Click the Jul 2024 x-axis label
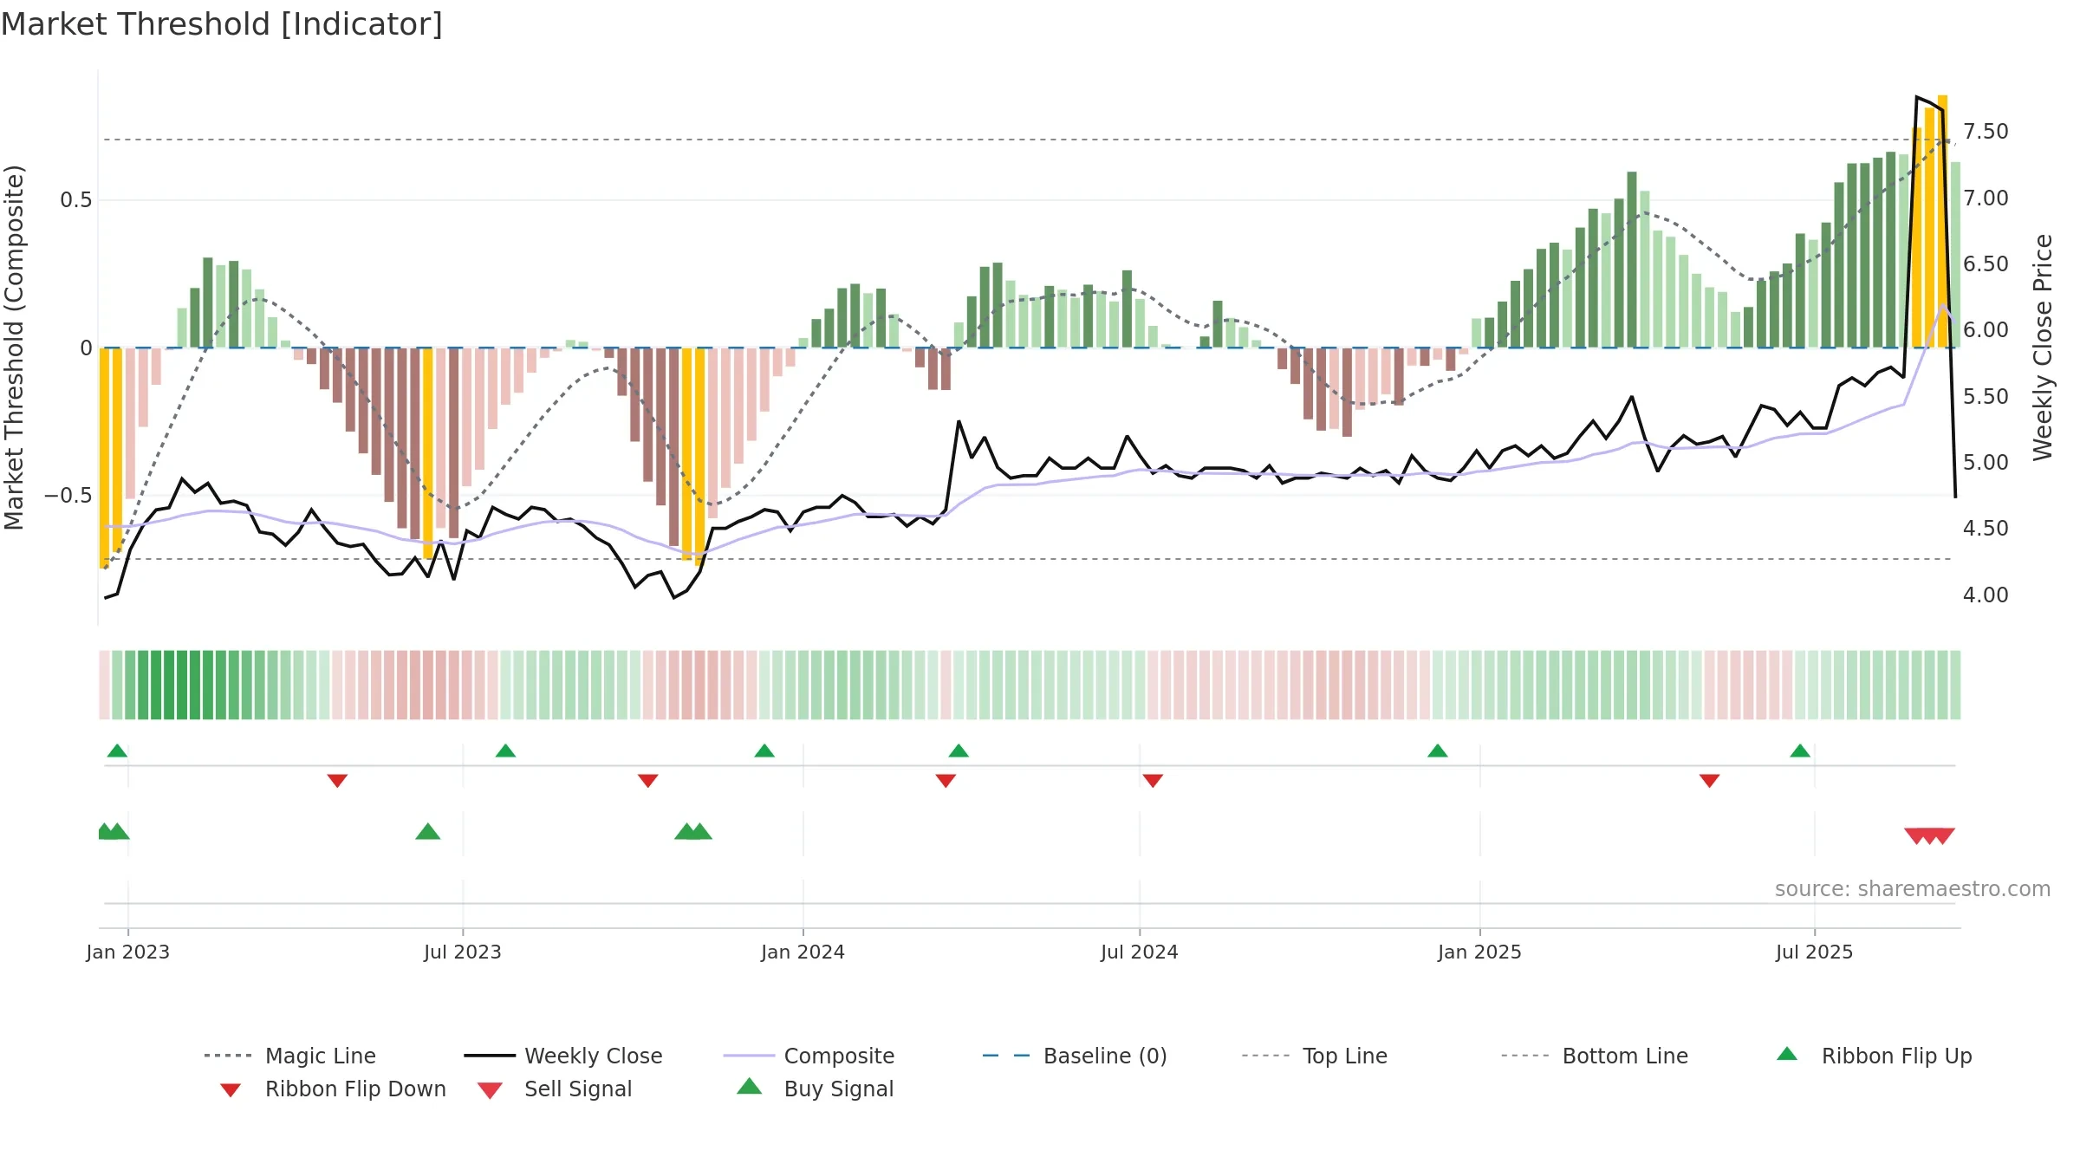2080x1170 pixels. point(1140,952)
